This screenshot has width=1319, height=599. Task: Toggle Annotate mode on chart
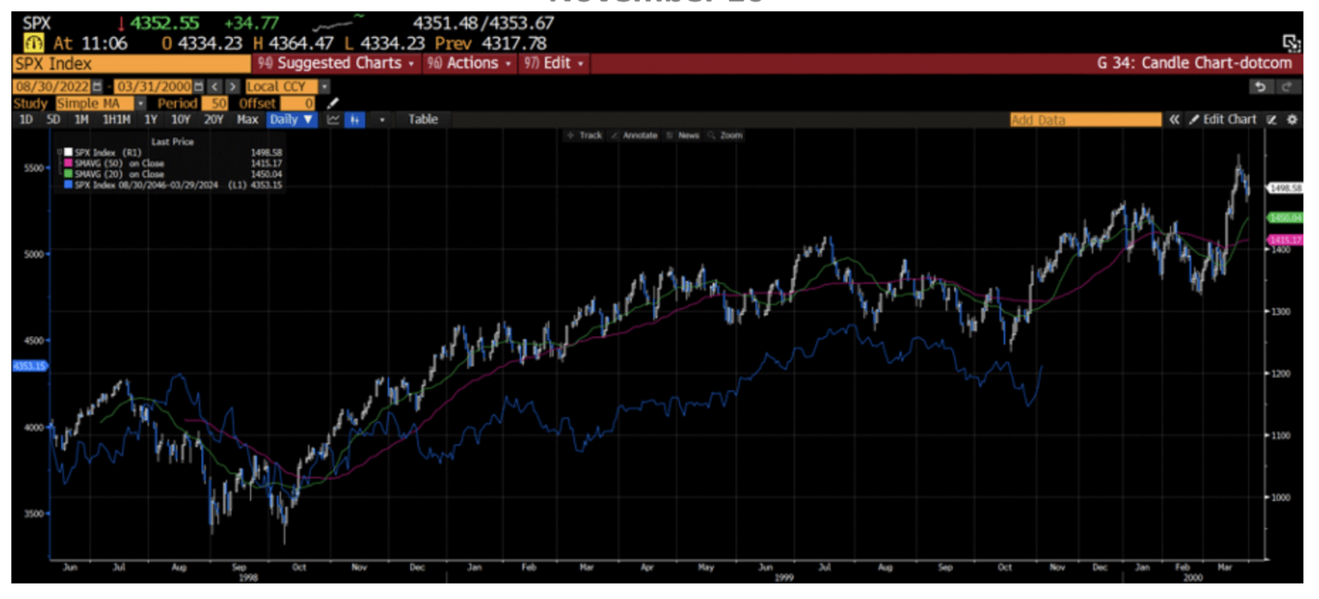[x=635, y=136]
